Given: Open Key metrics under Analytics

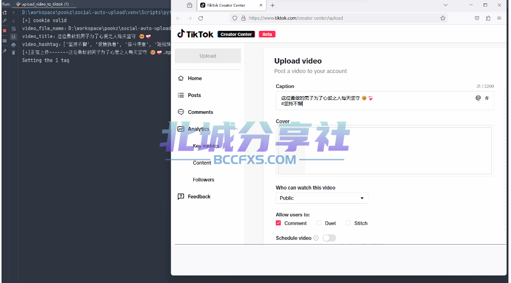Looking at the screenshot, I should point(206,146).
